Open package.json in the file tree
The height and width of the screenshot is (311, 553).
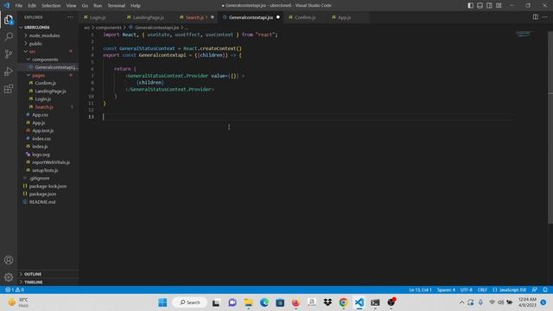[x=42, y=194]
